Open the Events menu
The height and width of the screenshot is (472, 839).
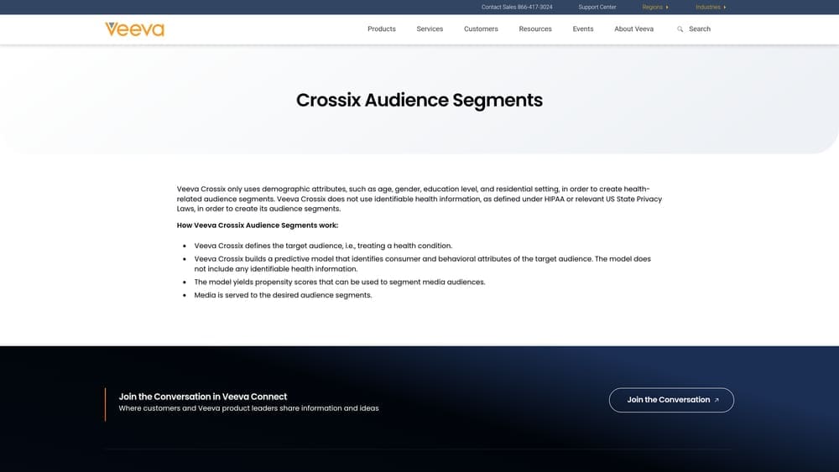(583, 29)
